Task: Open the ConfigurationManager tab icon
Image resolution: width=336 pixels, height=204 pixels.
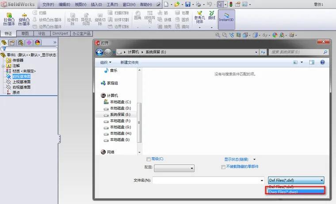Action: (21, 42)
